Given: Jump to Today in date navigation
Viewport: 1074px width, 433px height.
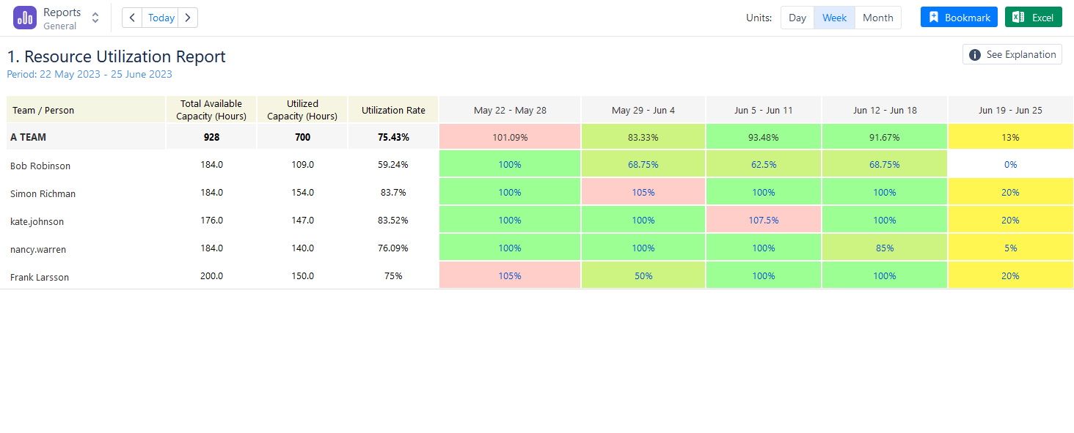Looking at the screenshot, I should tap(161, 18).
